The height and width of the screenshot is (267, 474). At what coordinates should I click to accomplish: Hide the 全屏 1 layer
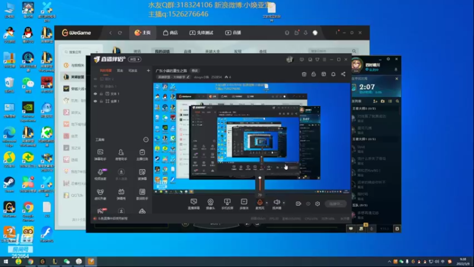point(95,101)
